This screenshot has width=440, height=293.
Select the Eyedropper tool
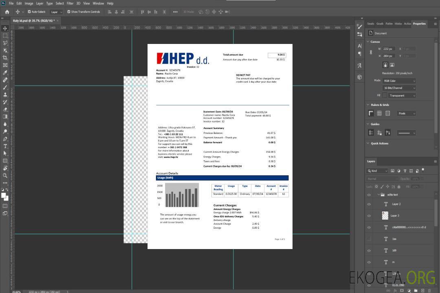(x=5, y=72)
